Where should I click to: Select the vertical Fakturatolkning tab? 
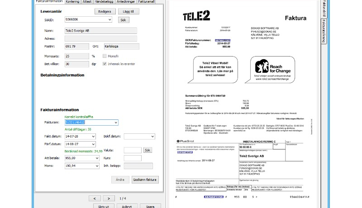pyautogui.click(x=324, y=31)
